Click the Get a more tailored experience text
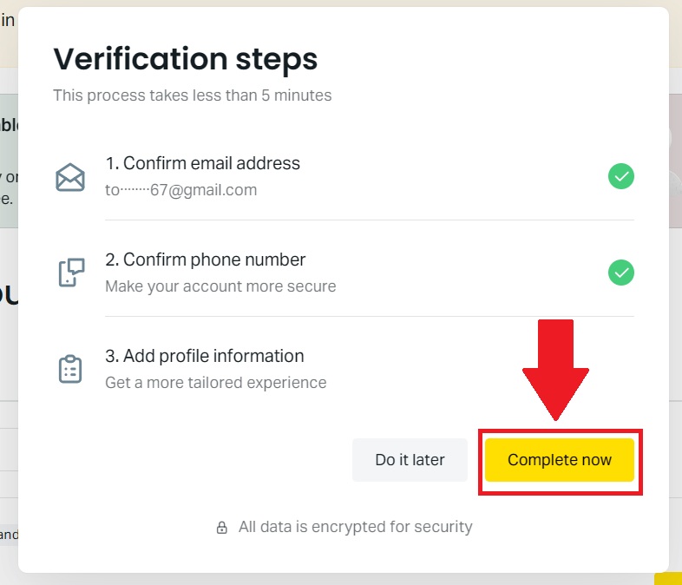682x585 pixels. 216,382
